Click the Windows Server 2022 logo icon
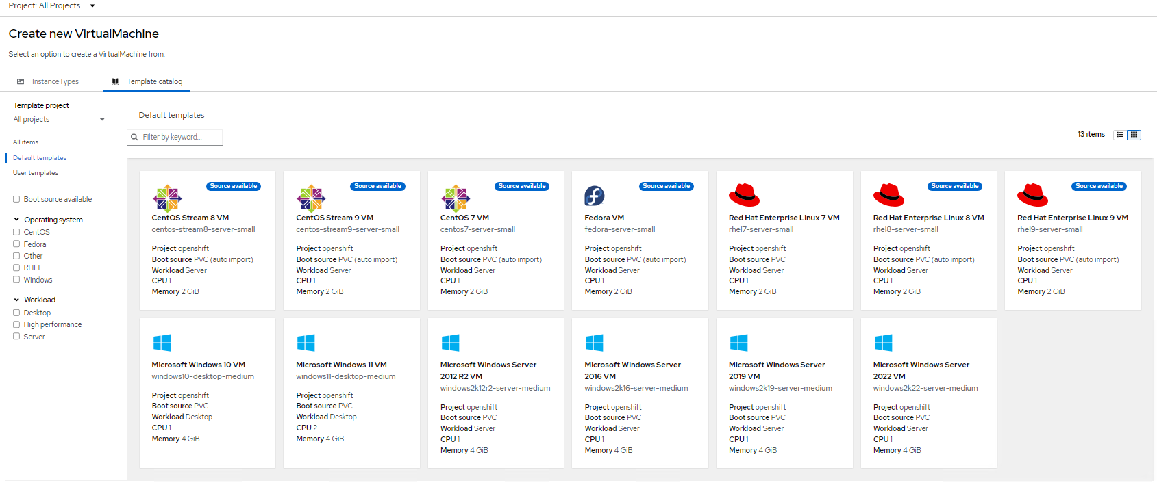The height and width of the screenshot is (483, 1157). pos(883,343)
